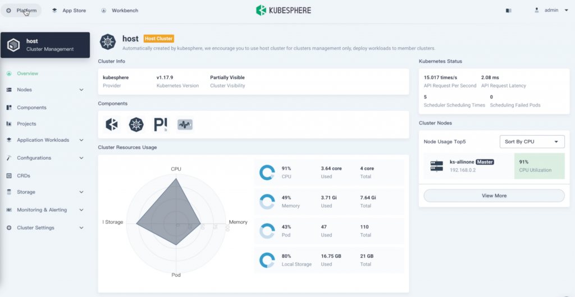Click the monitoring component icon
The width and height of the screenshot is (575, 297).
point(185,124)
